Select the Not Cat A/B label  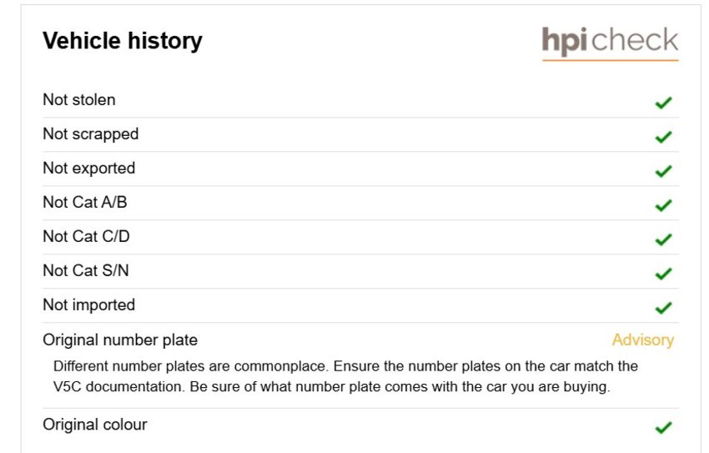(84, 202)
